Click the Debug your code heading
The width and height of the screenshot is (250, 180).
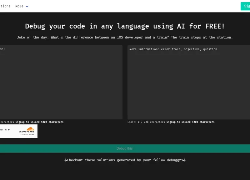coord(125,26)
